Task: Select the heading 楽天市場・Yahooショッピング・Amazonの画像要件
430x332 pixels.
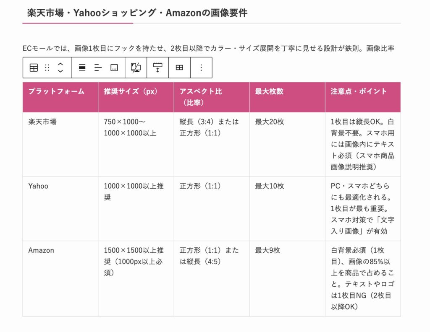Action: point(137,13)
